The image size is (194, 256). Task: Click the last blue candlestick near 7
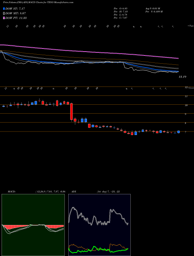[x=178, y=132]
